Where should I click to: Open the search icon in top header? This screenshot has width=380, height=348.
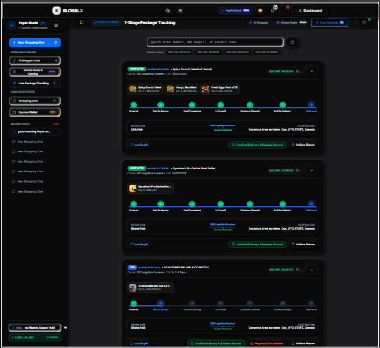(168, 11)
